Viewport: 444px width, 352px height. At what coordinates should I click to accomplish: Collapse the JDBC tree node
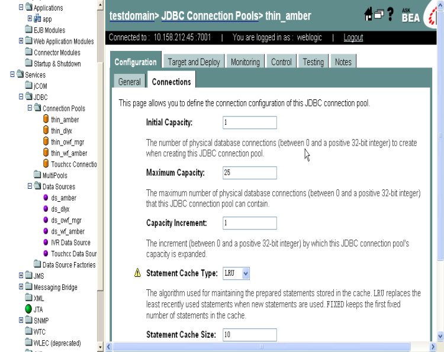click(21, 96)
